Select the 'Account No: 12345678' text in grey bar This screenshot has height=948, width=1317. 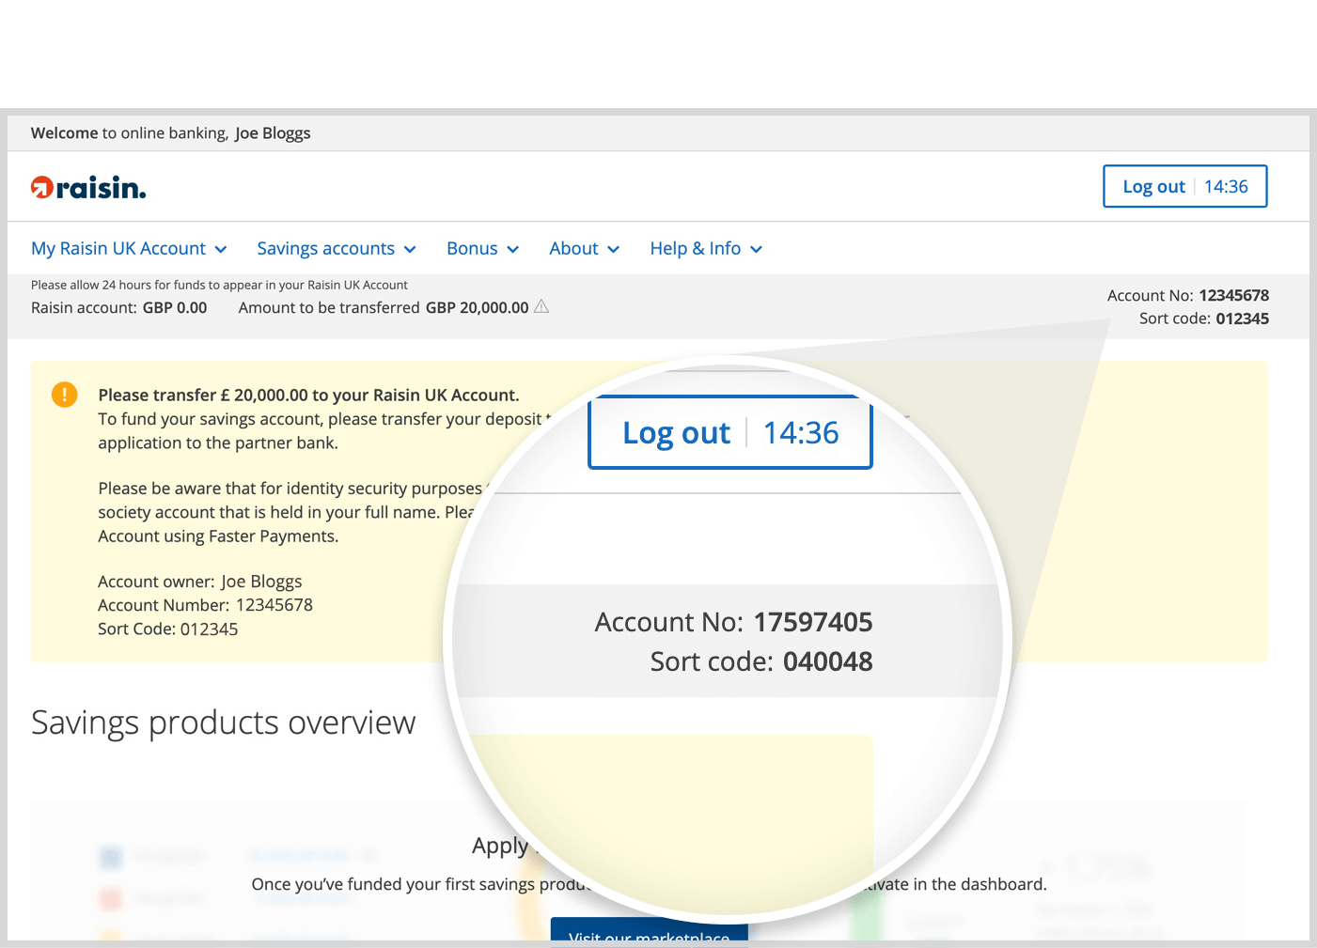(x=1188, y=295)
